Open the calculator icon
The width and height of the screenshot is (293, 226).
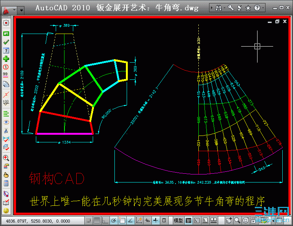[6, 183]
